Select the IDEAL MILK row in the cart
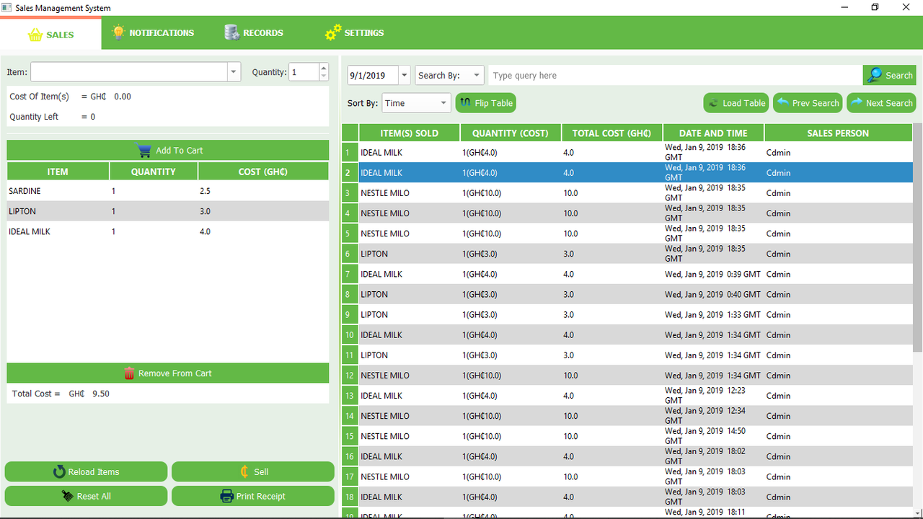 (168, 231)
